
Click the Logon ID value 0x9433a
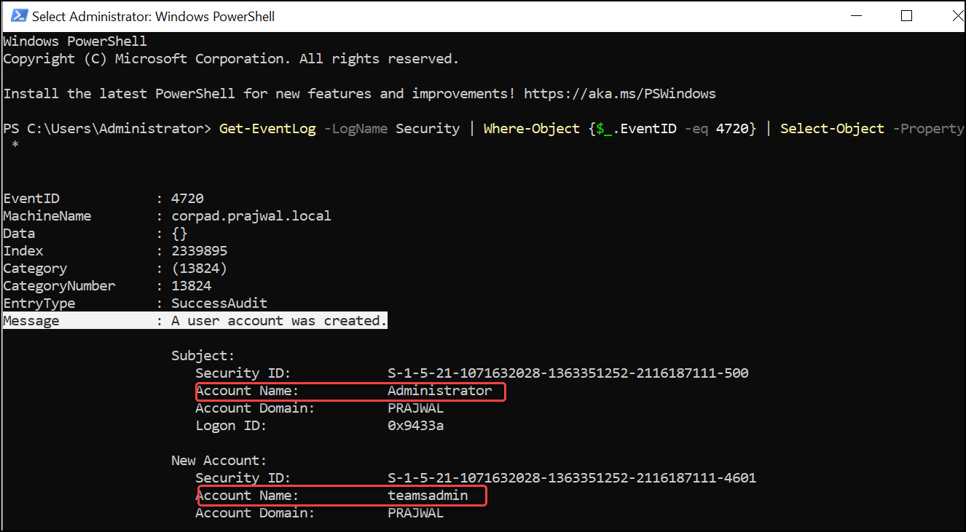[416, 426]
